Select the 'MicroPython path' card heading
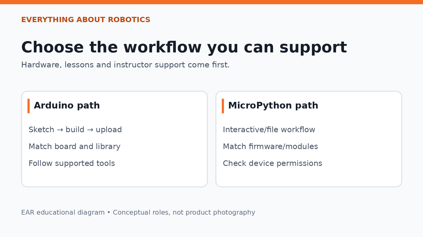 coord(273,106)
